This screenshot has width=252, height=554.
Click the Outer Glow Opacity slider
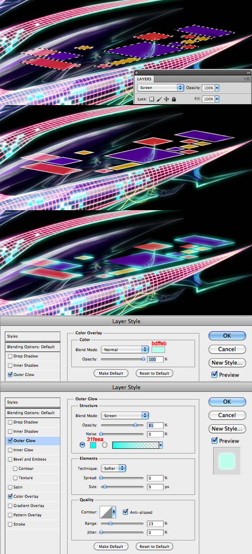click(121, 425)
